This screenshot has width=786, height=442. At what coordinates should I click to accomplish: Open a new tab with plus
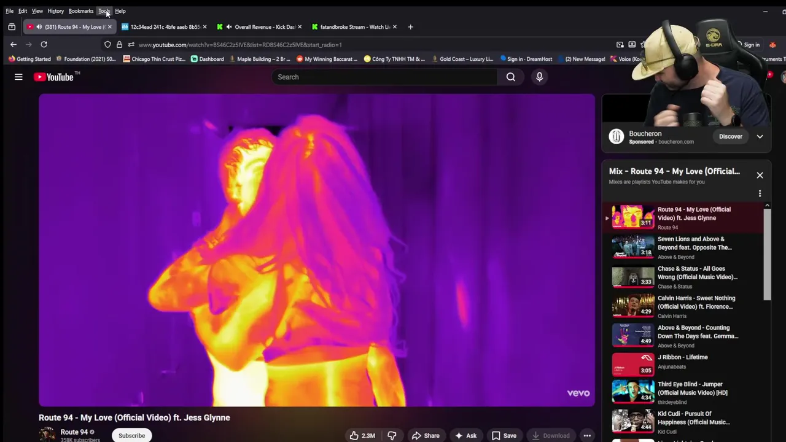(410, 27)
